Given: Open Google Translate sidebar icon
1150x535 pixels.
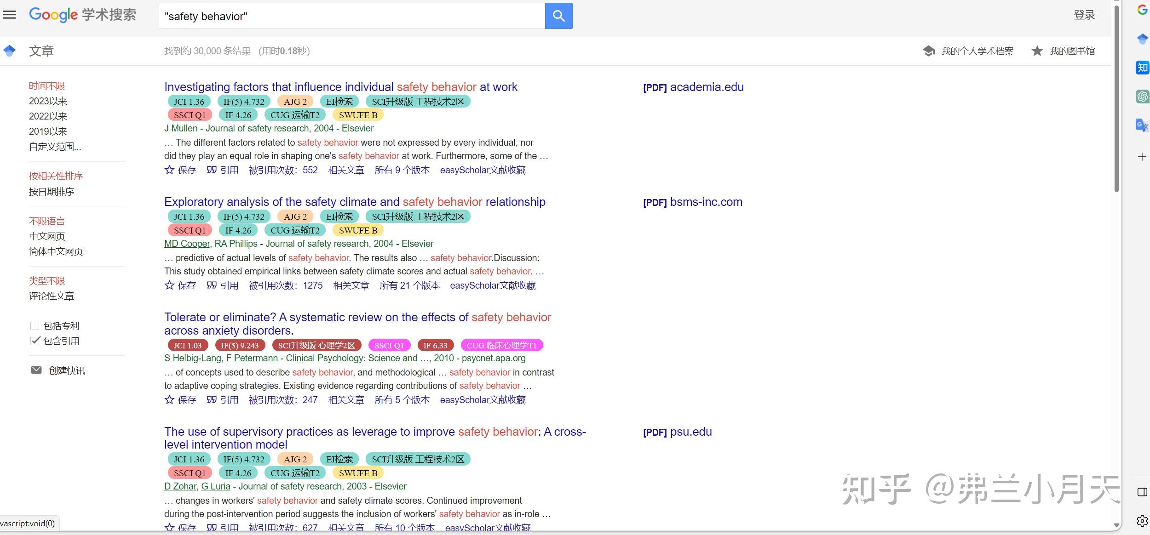Looking at the screenshot, I should coord(1142,125).
